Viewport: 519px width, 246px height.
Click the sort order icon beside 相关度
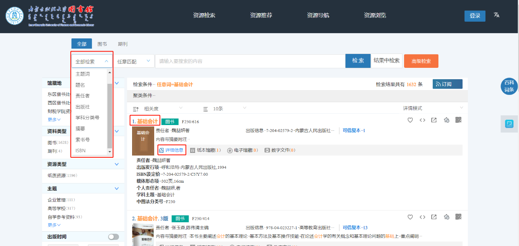136,109
